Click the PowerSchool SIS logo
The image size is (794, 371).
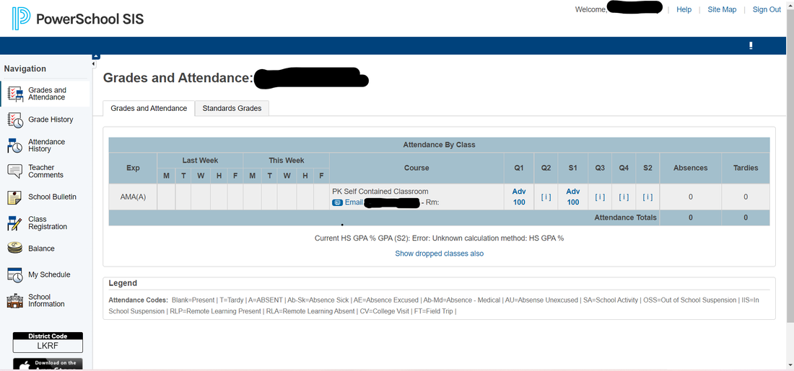click(78, 19)
